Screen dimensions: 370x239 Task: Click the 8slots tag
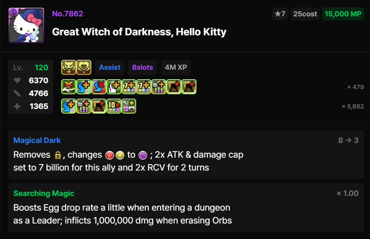click(x=143, y=68)
